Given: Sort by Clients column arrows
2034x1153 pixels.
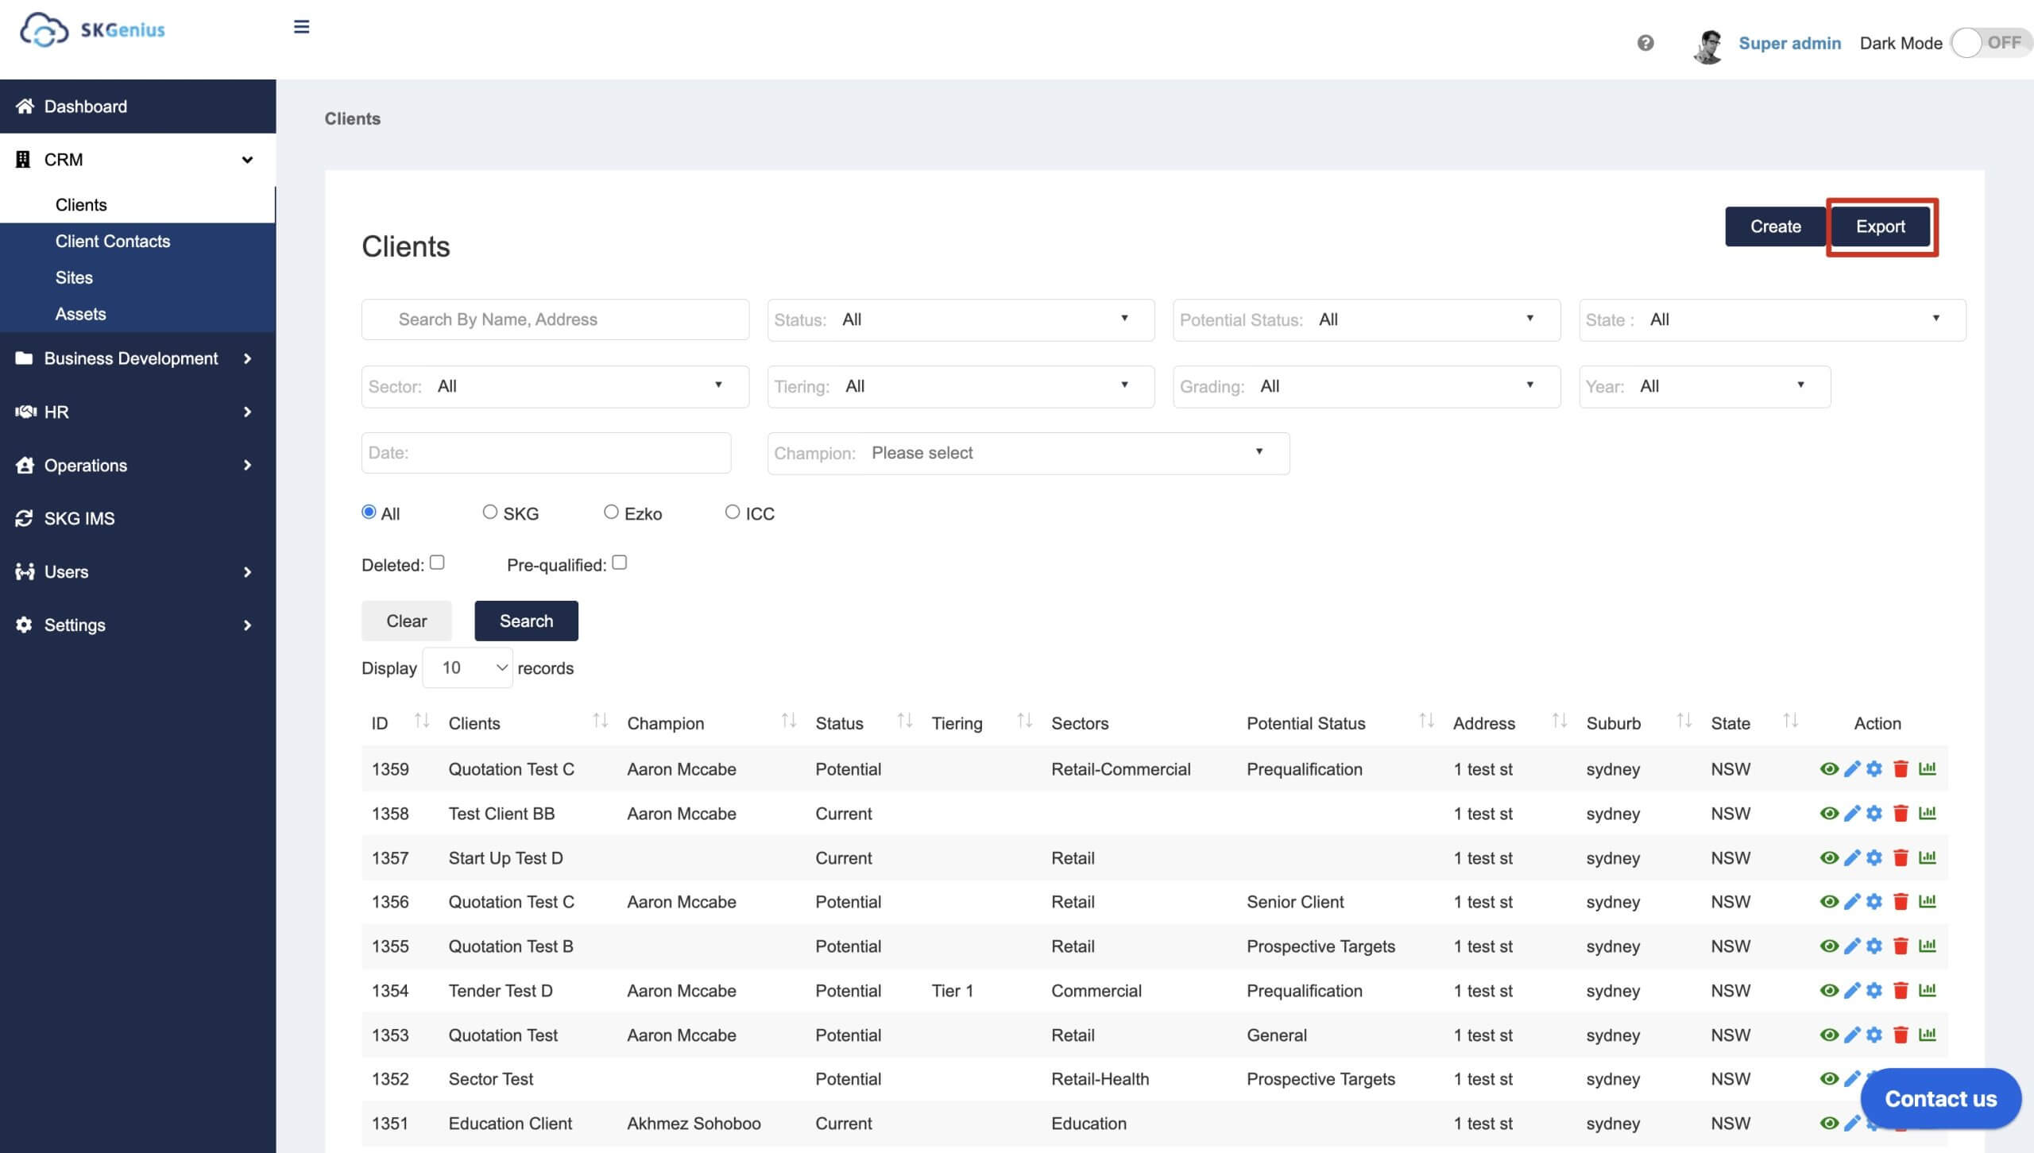Looking at the screenshot, I should click(x=600, y=721).
